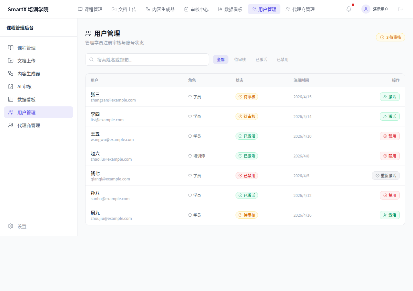The height and width of the screenshot is (291, 413).
Task: Click the settings gear icon in sidebar
Action: point(11,226)
